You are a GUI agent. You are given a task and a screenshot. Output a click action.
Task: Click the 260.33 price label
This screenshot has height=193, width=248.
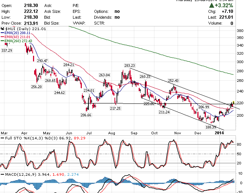(145, 77)
